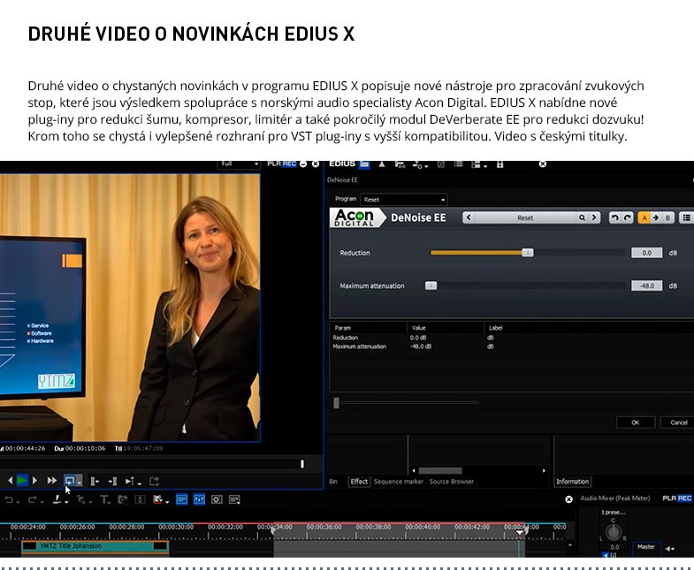Click the Master button in Audio Mixer
This screenshot has width=694, height=570.
point(646,547)
